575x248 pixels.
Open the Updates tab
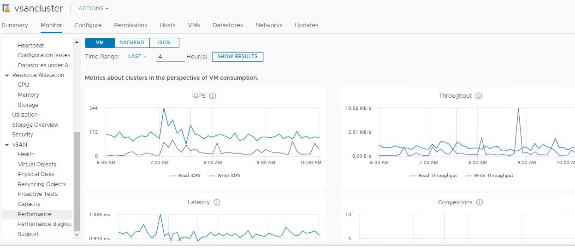click(x=307, y=25)
